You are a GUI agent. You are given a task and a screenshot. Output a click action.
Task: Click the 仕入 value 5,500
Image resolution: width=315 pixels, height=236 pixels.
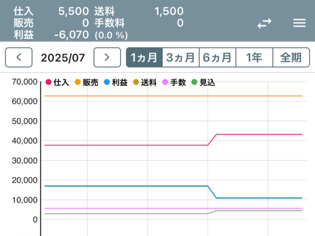[73, 11]
